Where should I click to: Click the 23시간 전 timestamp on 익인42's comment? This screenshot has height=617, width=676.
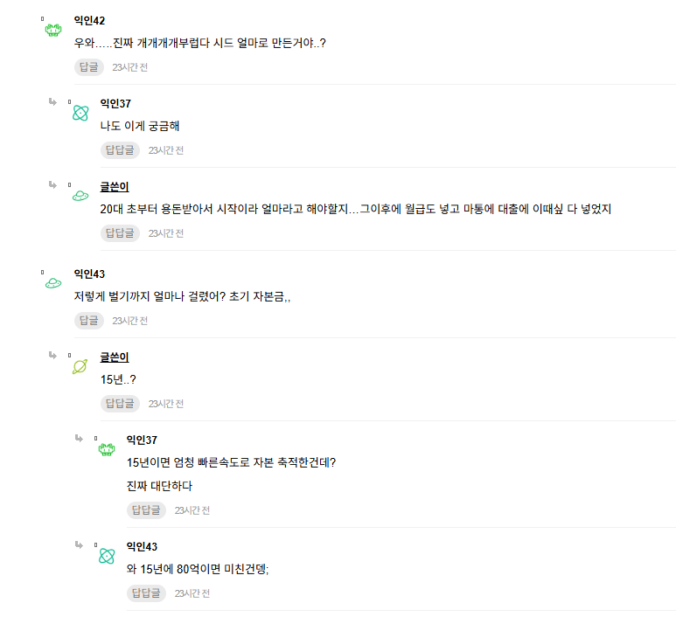pyautogui.click(x=129, y=67)
